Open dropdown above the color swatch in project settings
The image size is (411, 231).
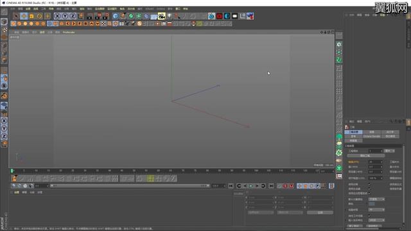pos(377,200)
